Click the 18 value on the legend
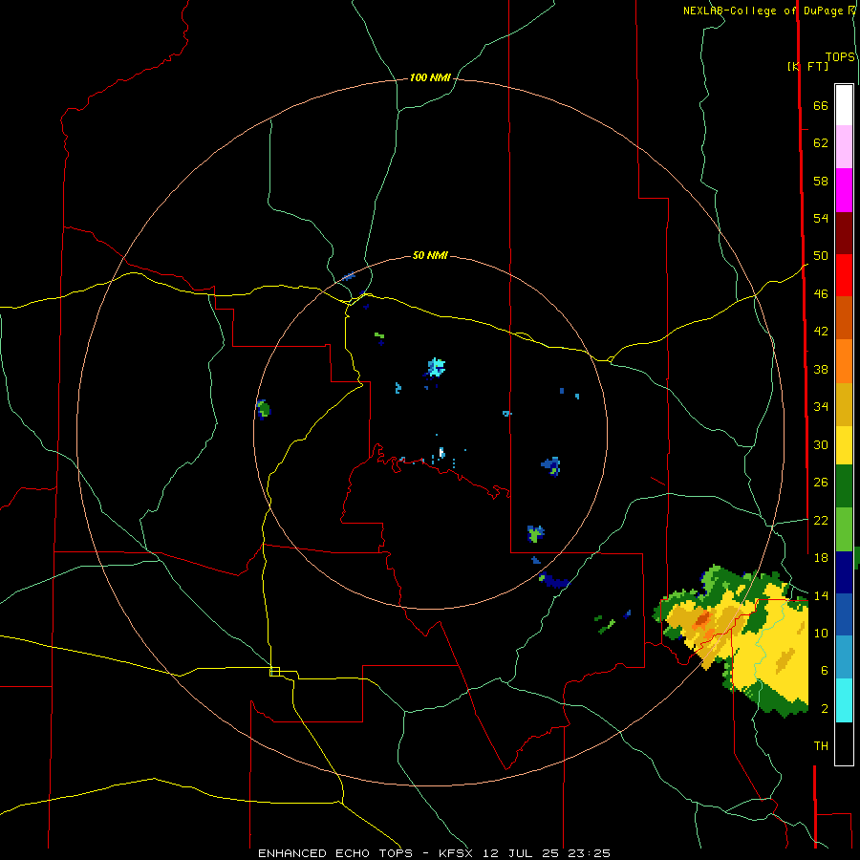 821,558
